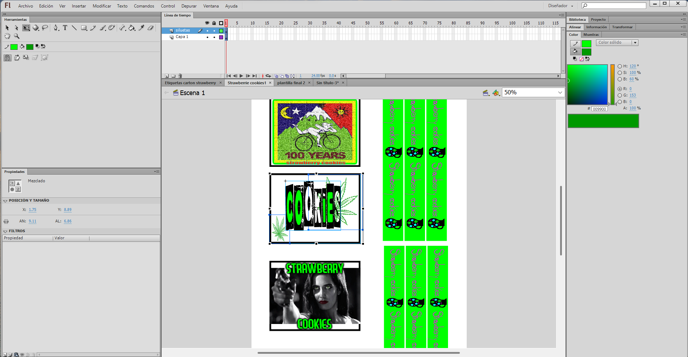Pick the Text tool

click(65, 28)
